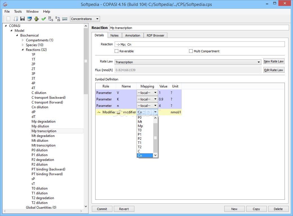Select P0 in the mapping dropdown list
This screenshot has height=216, width=293.
[145, 118]
